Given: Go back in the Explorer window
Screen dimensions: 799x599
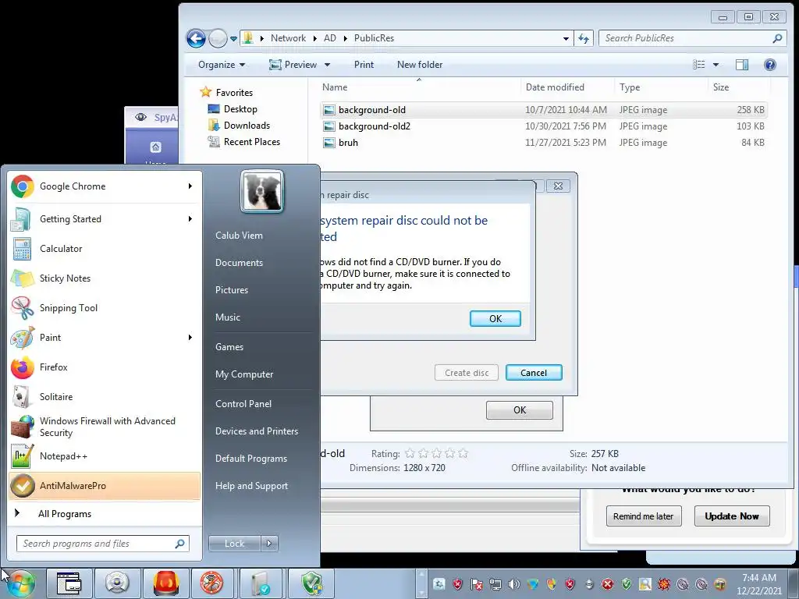Looking at the screenshot, I should point(196,38).
